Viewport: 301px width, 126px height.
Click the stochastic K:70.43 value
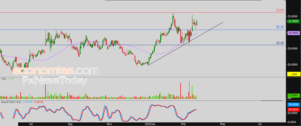pyautogui.click(x=28, y=102)
